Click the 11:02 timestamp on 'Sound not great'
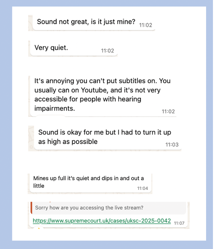Viewport: 215px width, 249px height. 146,25
